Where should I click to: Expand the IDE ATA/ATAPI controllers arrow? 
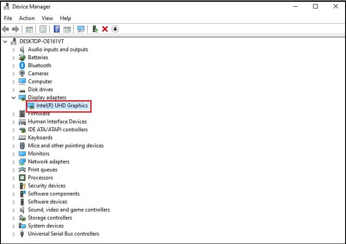[x=14, y=130]
